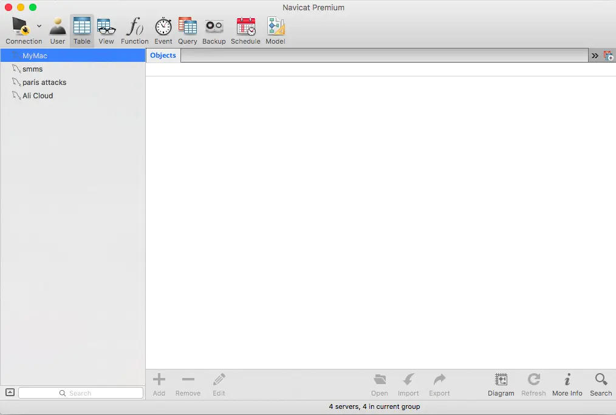
Task: Select the Ali Cloud connection
Action: click(73, 96)
